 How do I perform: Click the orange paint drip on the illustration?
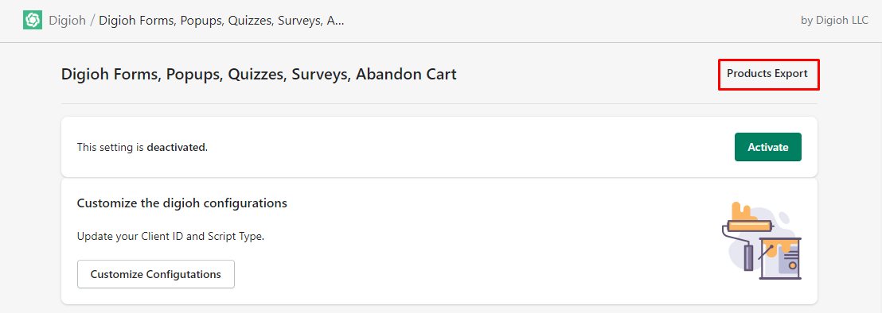(743, 211)
